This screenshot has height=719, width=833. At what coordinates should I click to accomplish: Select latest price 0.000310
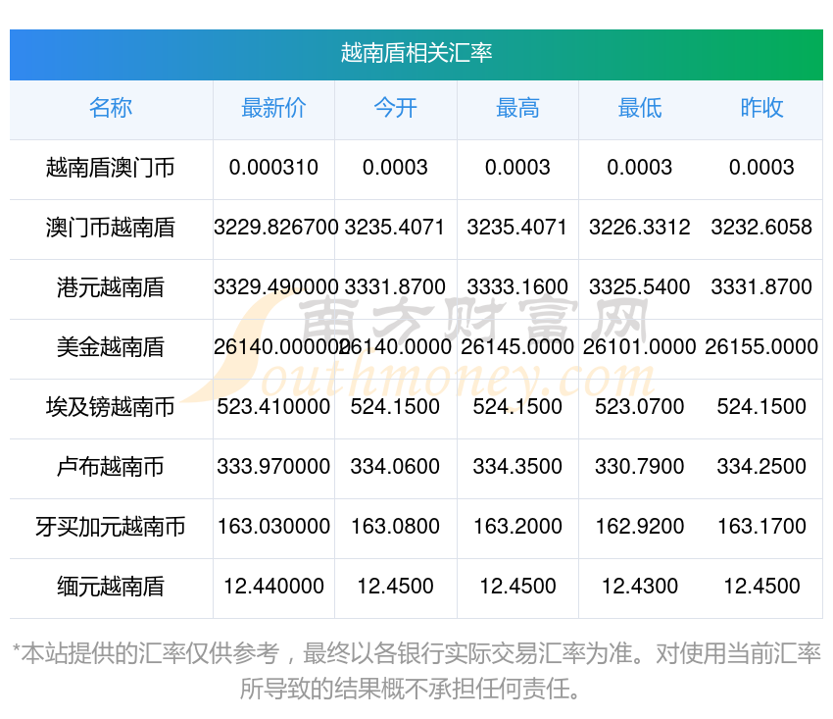pos(273,168)
